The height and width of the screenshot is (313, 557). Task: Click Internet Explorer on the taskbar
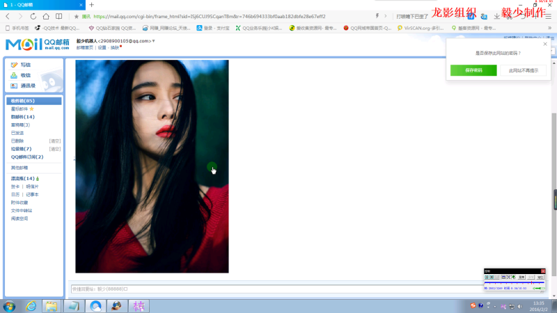pyautogui.click(x=31, y=306)
